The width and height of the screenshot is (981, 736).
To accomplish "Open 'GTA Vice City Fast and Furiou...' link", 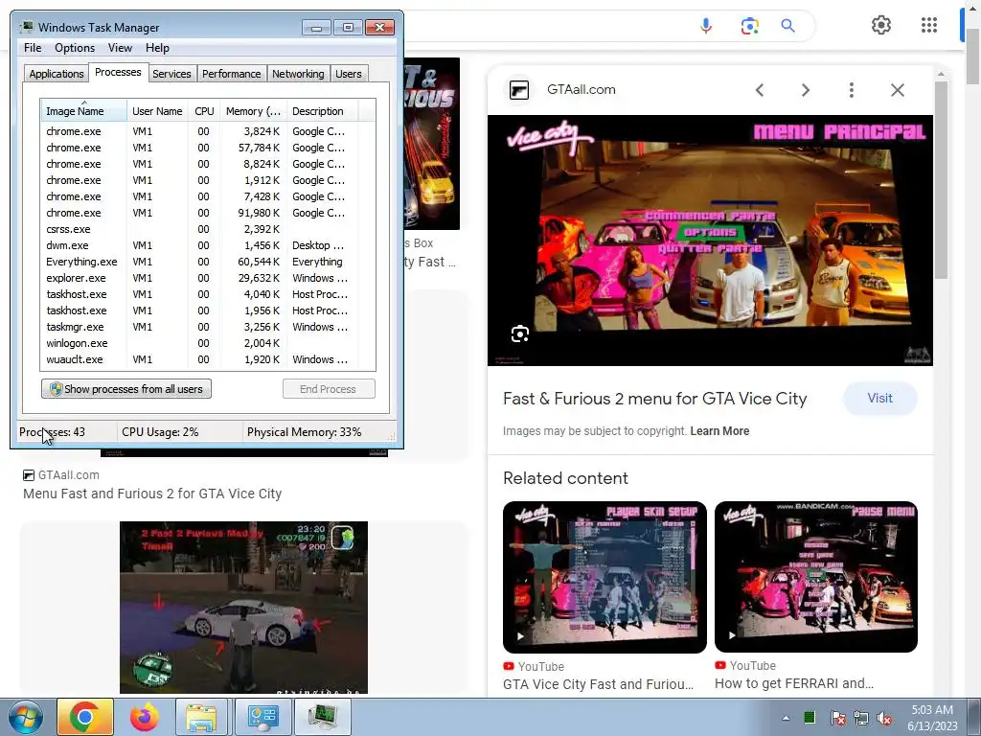I will (x=598, y=684).
